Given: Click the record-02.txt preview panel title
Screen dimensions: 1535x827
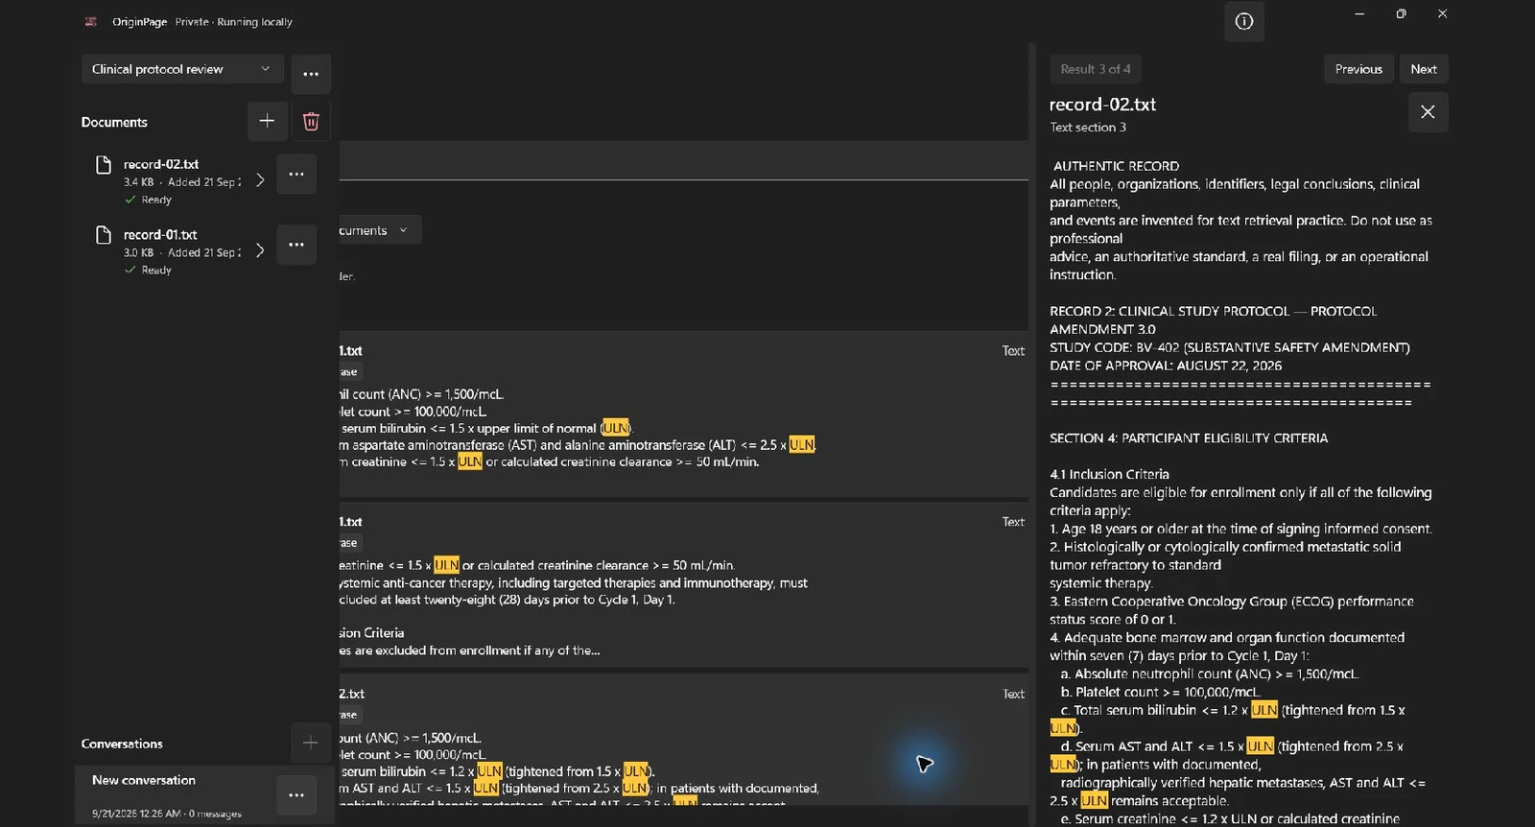Looking at the screenshot, I should pyautogui.click(x=1102, y=105).
